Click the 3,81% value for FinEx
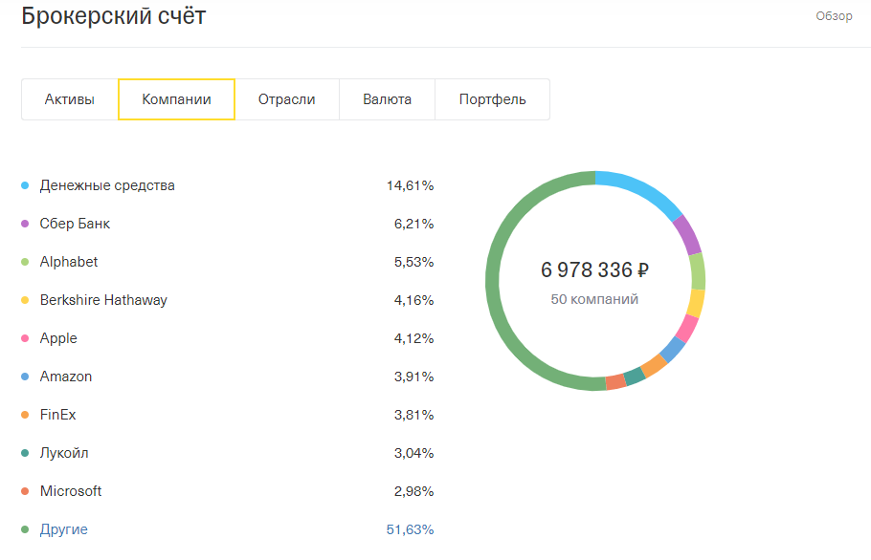The image size is (871, 560). (413, 415)
